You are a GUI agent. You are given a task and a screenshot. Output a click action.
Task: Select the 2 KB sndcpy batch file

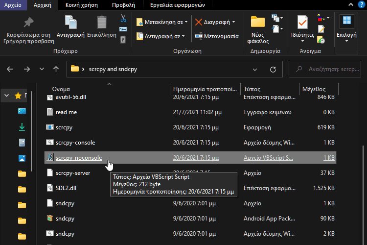(190, 234)
